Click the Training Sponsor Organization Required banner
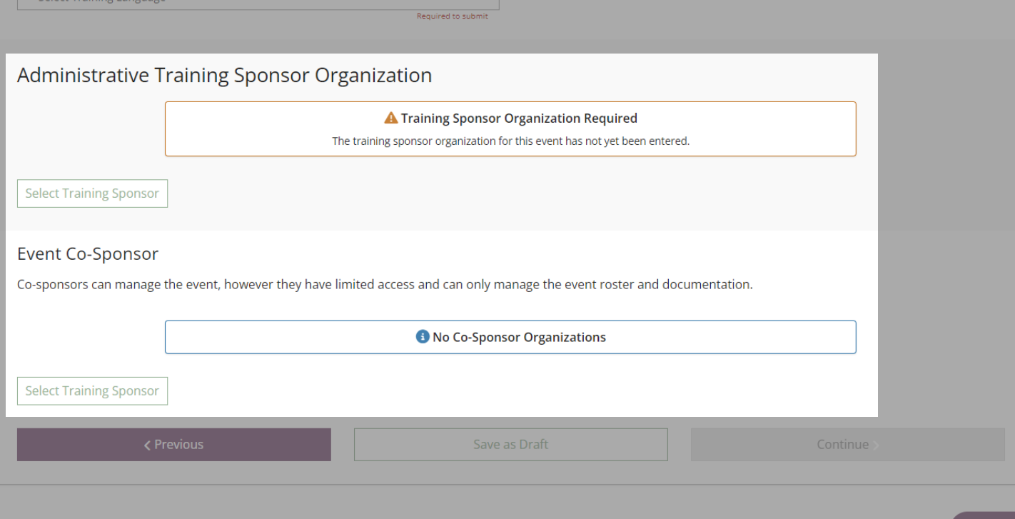Image resolution: width=1015 pixels, height=519 pixels. tap(510, 129)
